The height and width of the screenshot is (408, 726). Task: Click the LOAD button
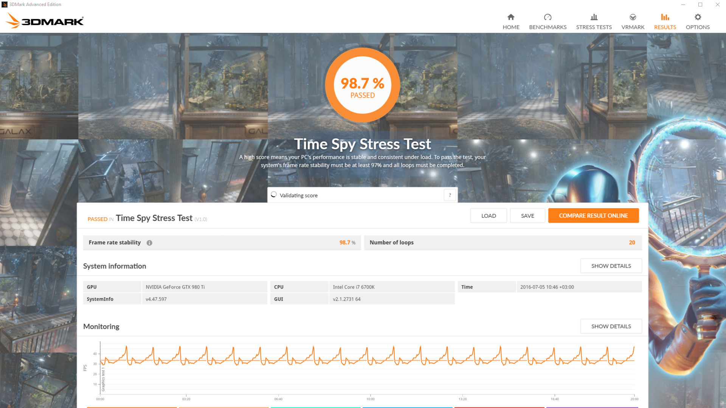(x=489, y=216)
